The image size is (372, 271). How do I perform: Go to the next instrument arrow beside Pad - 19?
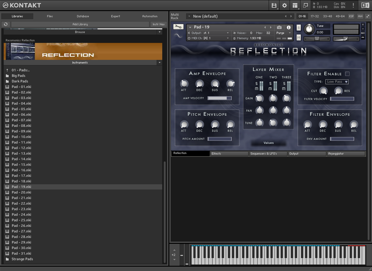click(x=271, y=27)
